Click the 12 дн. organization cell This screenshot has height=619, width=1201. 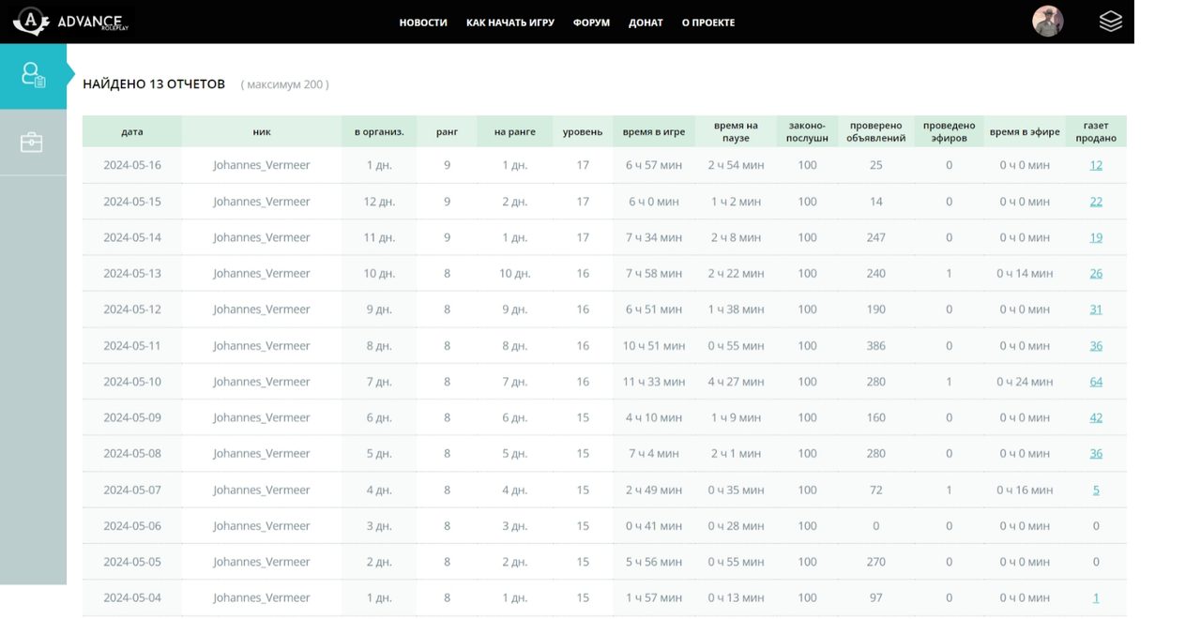tap(379, 202)
